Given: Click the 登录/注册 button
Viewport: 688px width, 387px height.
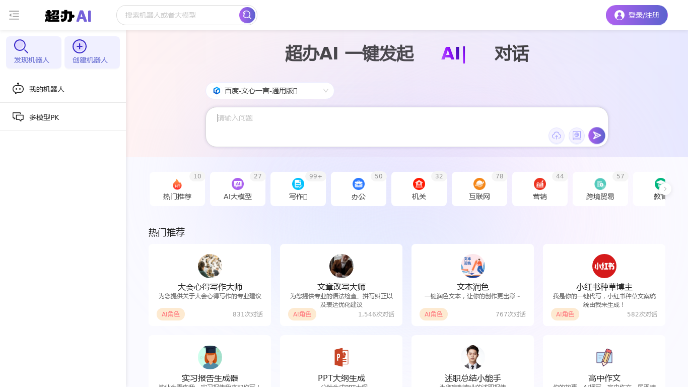Looking at the screenshot, I should pyautogui.click(x=636, y=15).
